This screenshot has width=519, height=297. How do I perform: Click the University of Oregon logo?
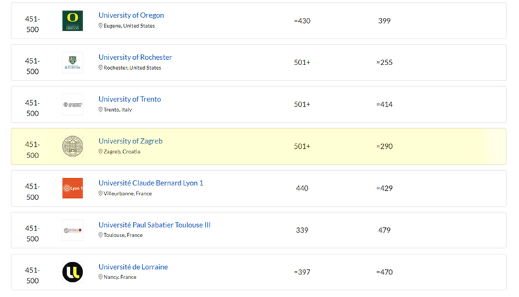(73, 21)
